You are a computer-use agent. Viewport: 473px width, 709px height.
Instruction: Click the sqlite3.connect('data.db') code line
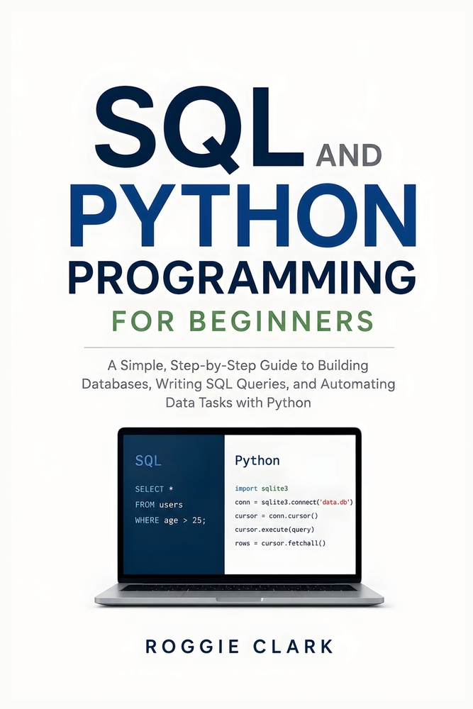point(294,502)
